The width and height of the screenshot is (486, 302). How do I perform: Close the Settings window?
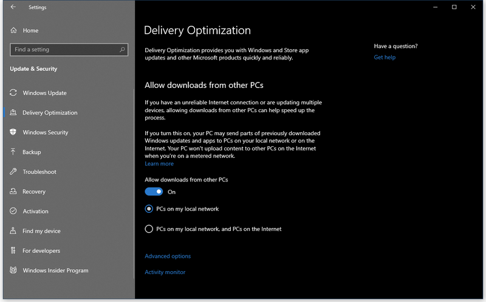pos(473,7)
